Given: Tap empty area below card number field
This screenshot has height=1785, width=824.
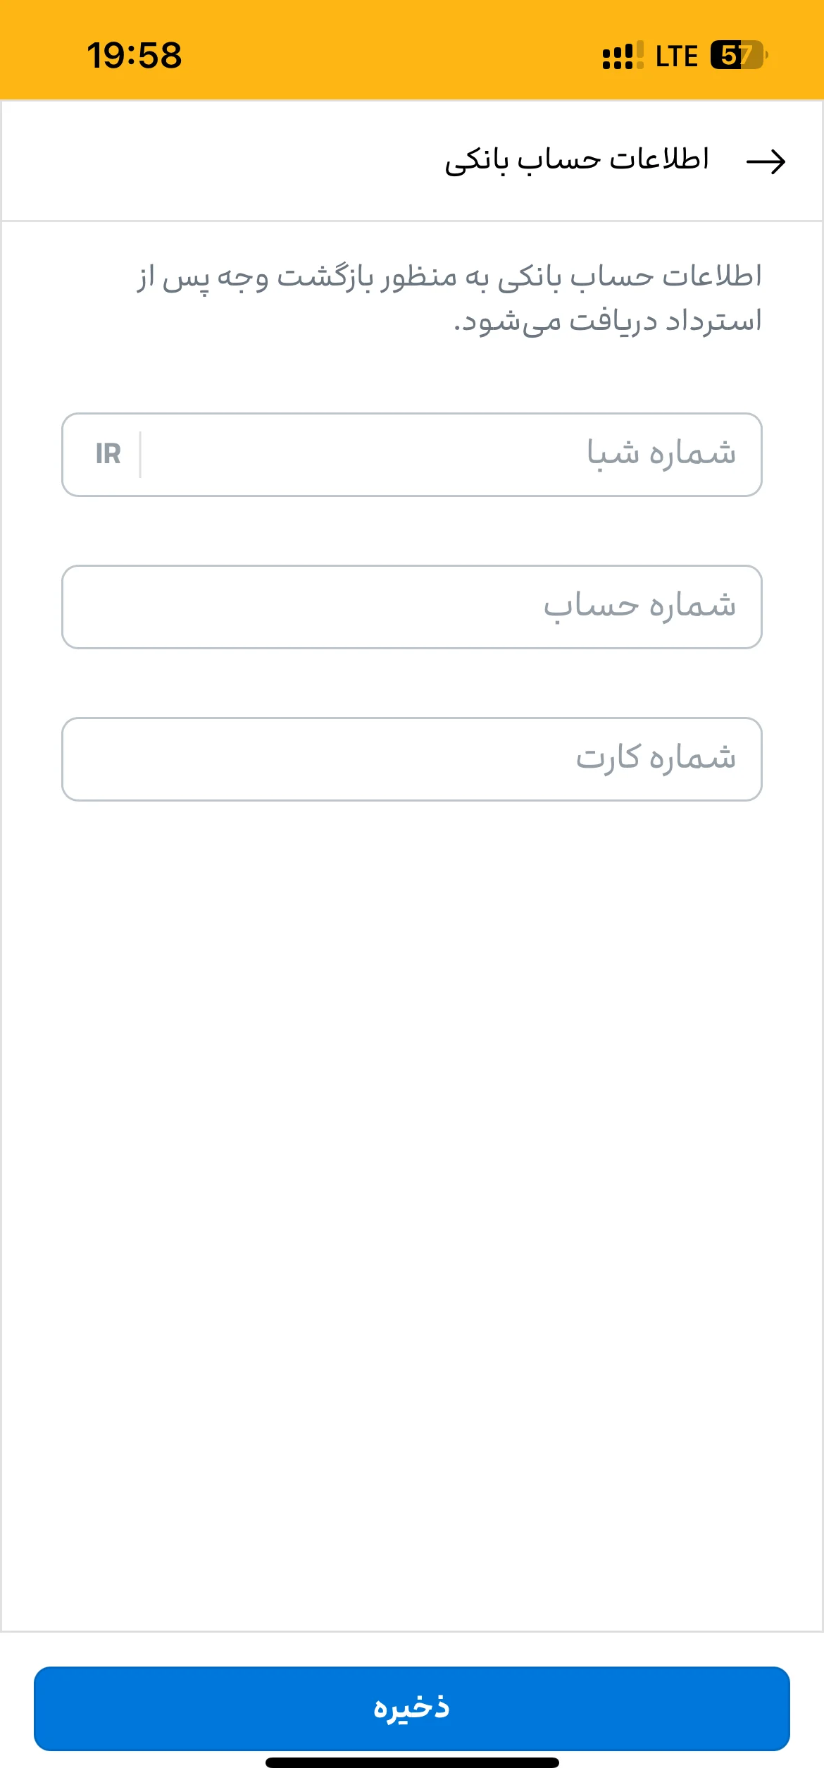Looking at the screenshot, I should 412,1198.
